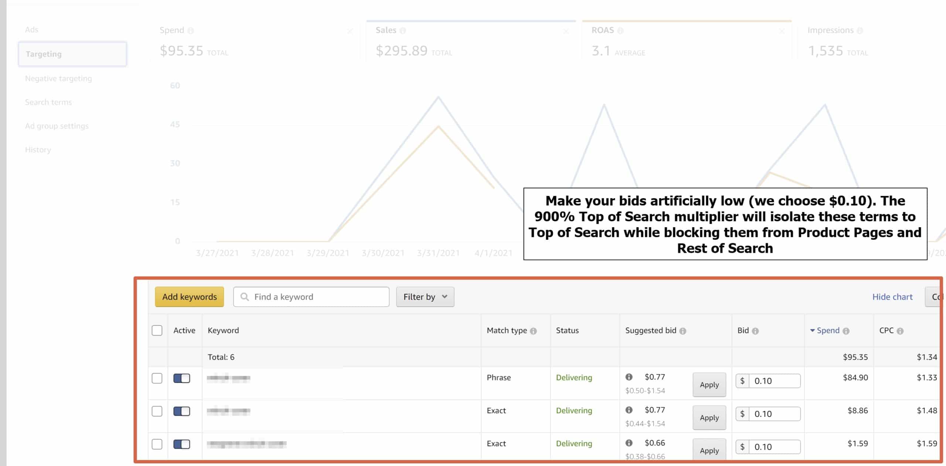946x466 pixels.
Task: Open the Negative targeting menu item
Action: coord(58,78)
